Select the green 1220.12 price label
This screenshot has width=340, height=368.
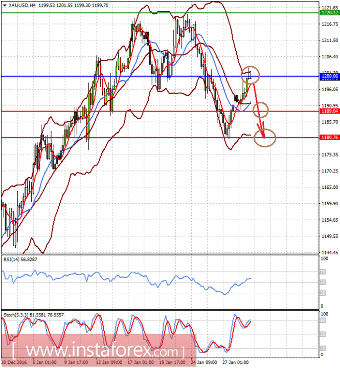(x=330, y=13)
